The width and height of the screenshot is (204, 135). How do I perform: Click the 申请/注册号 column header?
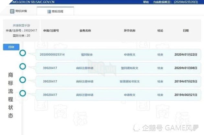pos(51,30)
